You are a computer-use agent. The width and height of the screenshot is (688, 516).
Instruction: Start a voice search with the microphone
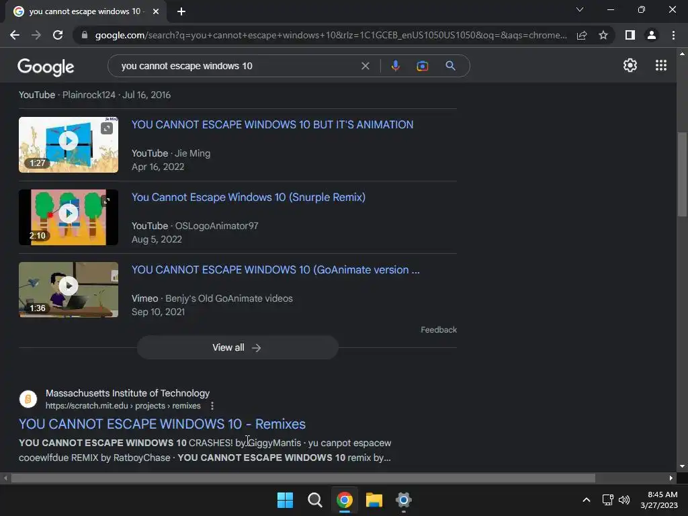(395, 66)
